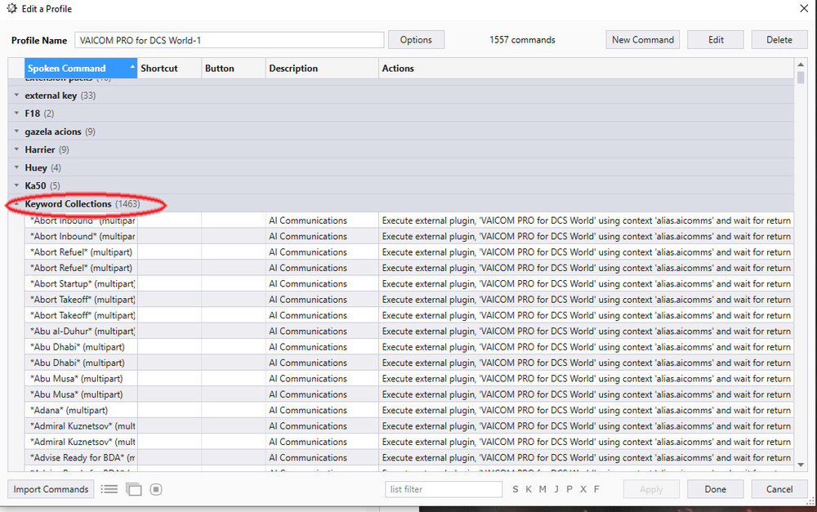Sort by the Shortcut column header
817x512 pixels.
pos(169,69)
